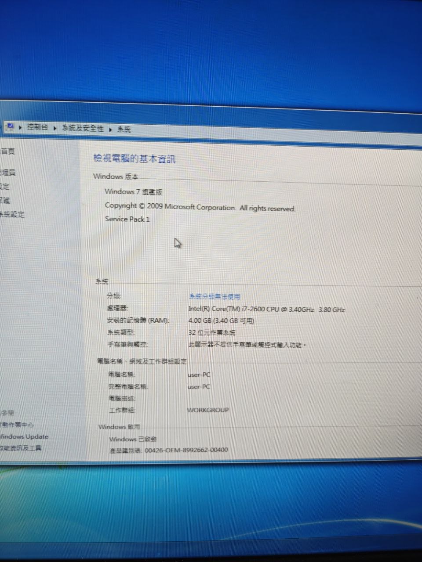Screen dimensions: 422x562
Task: Click the Intel Core i7-2600 processor value
Action: pyautogui.click(x=266, y=310)
